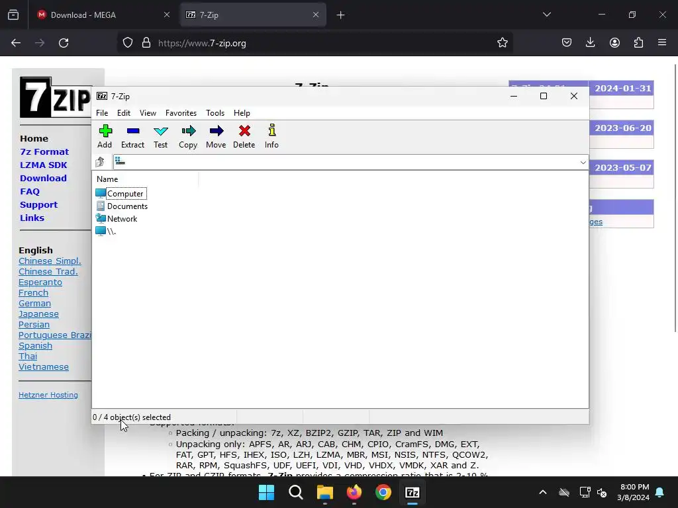Viewport: 678px width, 508px height.
Task: Click the Support sidebar link
Action: 38,205
